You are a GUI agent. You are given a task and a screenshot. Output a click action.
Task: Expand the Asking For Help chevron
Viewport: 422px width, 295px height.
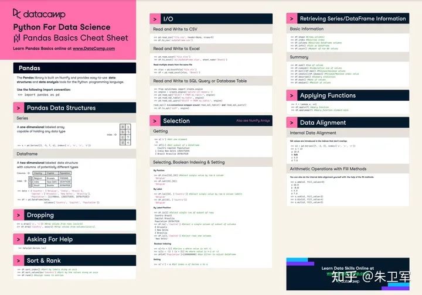(x=19, y=239)
